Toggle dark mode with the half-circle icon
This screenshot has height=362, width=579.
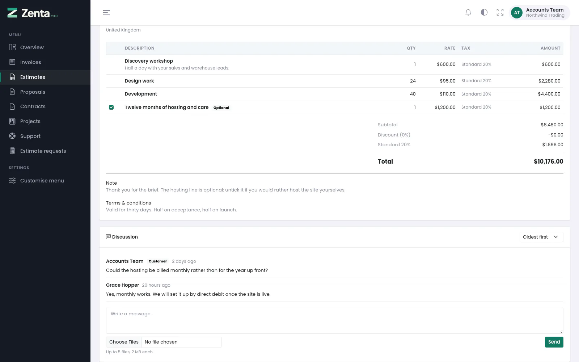(x=484, y=13)
